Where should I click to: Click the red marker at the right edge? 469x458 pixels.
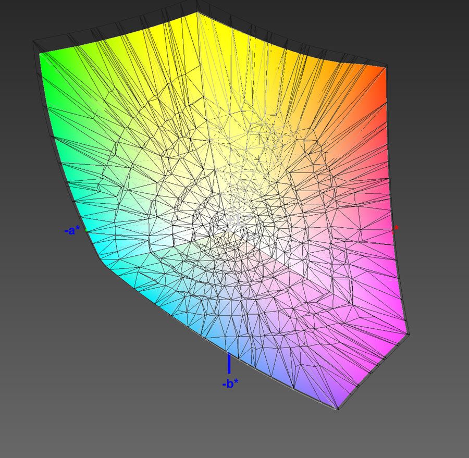click(x=396, y=227)
